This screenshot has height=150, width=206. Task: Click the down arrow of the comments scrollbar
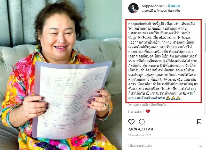205,113
